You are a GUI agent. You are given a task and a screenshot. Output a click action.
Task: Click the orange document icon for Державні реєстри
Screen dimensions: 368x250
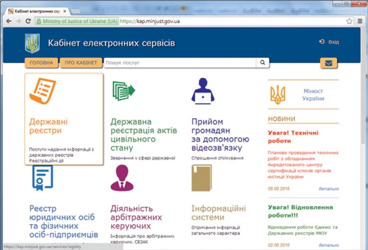click(x=42, y=91)
